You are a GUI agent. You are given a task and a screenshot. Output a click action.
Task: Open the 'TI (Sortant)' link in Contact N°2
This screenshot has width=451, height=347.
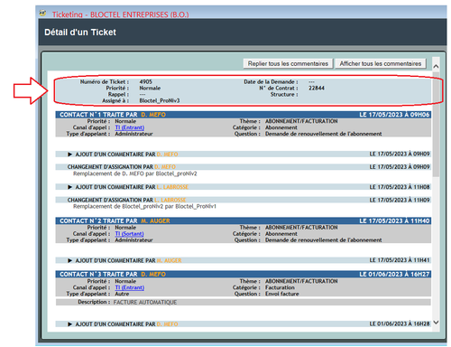(129, 234)
